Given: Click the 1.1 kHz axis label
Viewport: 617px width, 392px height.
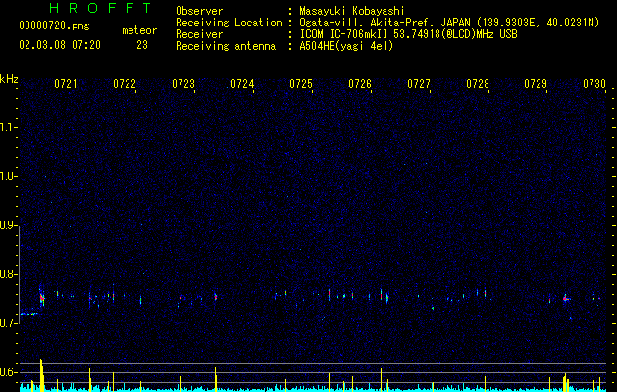Looking at the screenshot, I should point(9,127).
